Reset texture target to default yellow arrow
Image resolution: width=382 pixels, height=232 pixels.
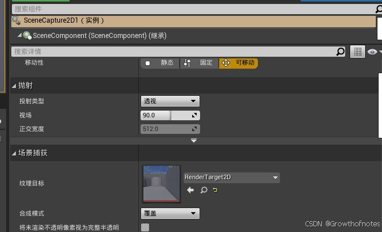click(x=215, y=190)
